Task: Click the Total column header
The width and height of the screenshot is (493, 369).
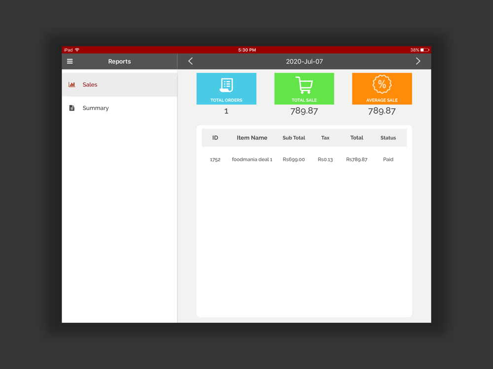Action: (x=356, y=138)
